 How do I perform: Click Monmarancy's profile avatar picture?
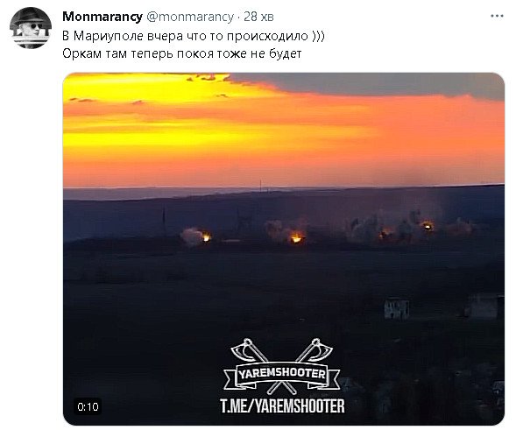(x=31, y=28)
